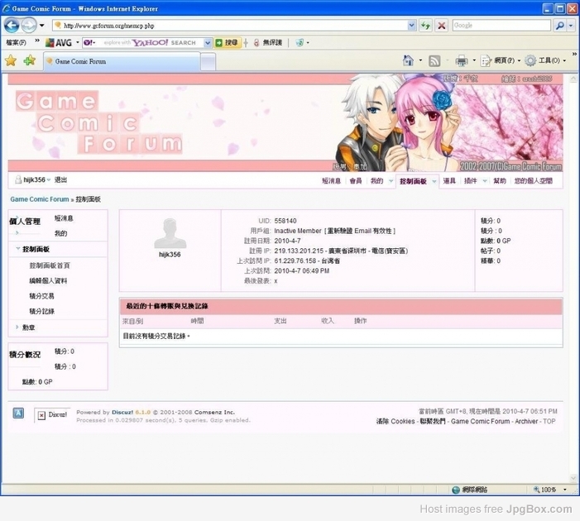580x521 pixels.
Task: Click the hijk356 default avatar image
Action: tap(170, 233)
